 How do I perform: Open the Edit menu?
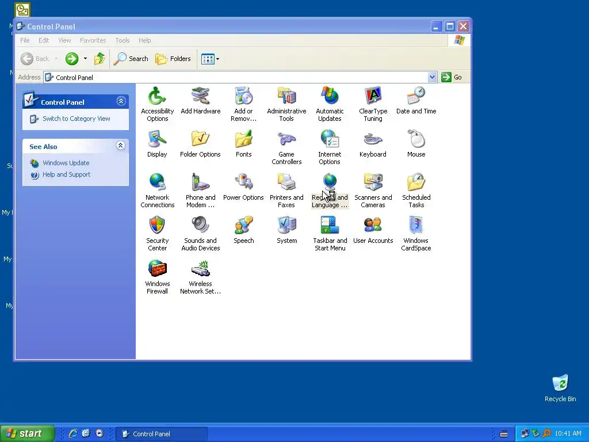[44, 40]
